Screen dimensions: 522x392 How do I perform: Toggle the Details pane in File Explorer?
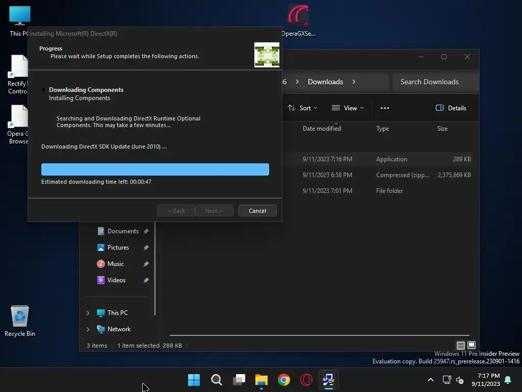(x=451, y=108)
